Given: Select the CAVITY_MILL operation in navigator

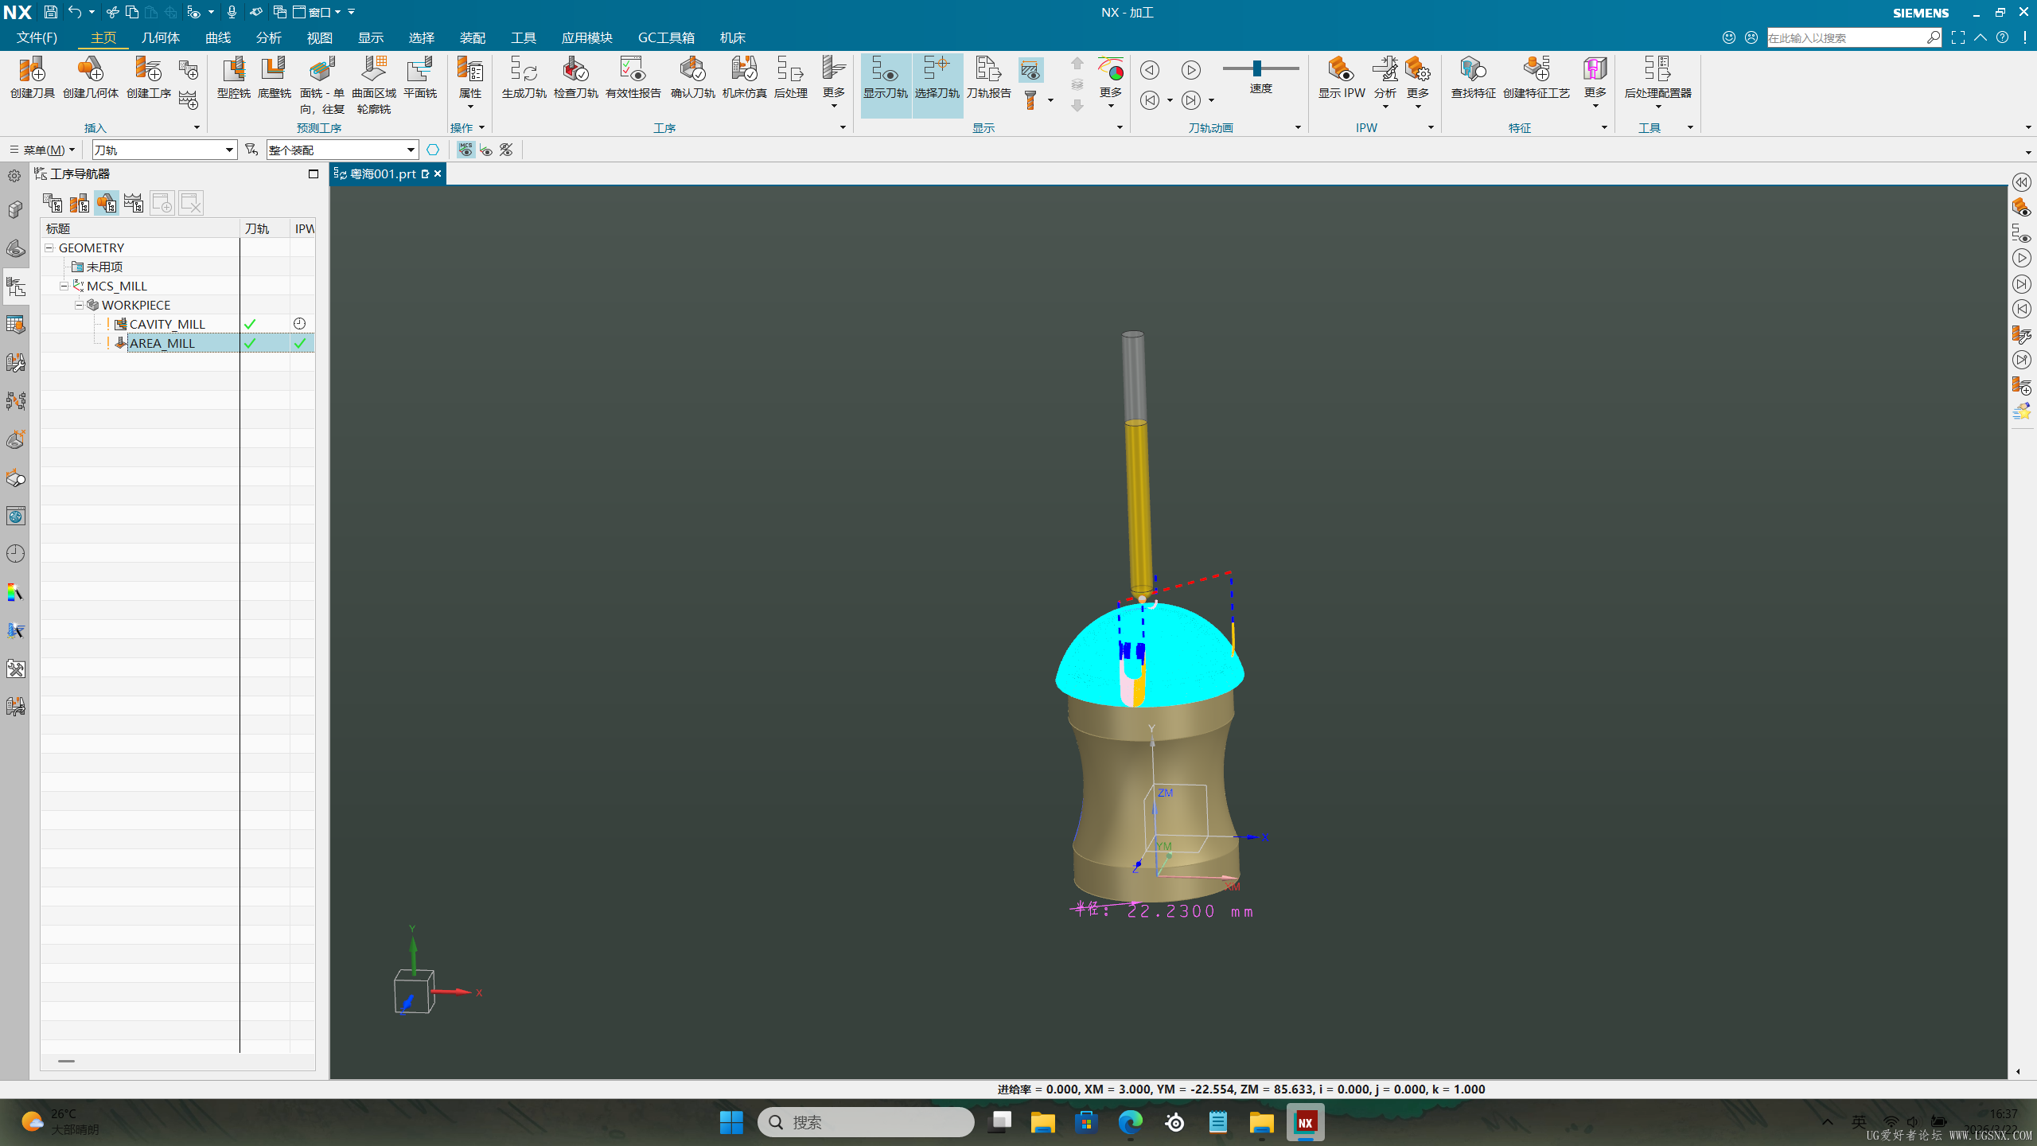Looking at the screenshot, I should (x=167, y=324).
